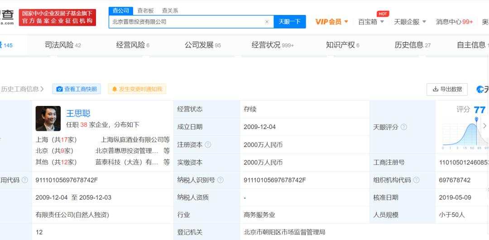Image resolution: width=489 pixels, height=240 pixels.
Task: Click help icon next to 注册资本
Action: tap(208, 145)
